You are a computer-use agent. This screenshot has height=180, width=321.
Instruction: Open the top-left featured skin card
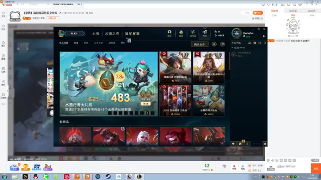tap(175, 67)
